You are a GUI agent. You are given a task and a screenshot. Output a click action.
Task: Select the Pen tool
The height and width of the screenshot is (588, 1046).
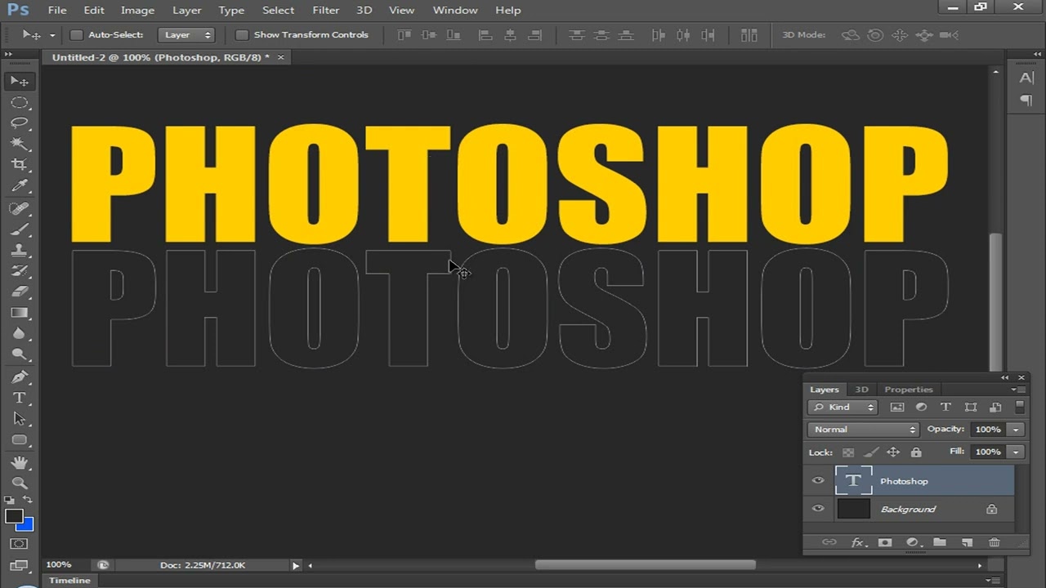coord(20,376)
